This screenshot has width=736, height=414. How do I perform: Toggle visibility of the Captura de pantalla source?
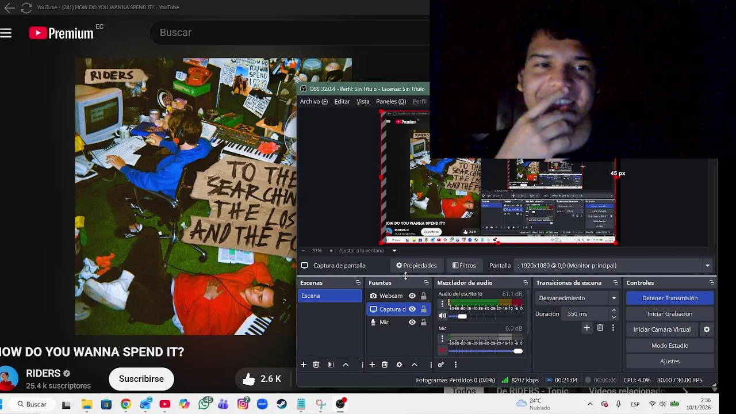coord(412,309)
